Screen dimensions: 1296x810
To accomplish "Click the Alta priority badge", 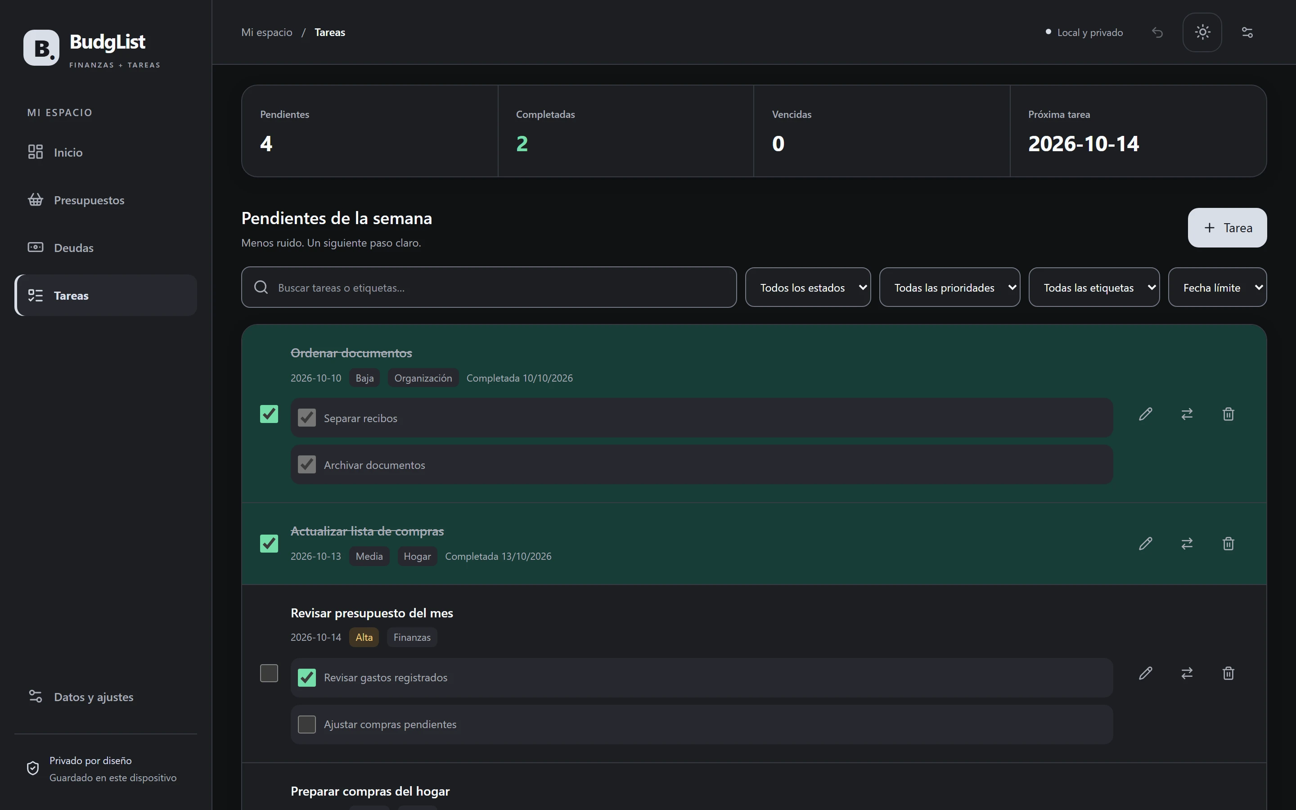I will click(364, 638).
